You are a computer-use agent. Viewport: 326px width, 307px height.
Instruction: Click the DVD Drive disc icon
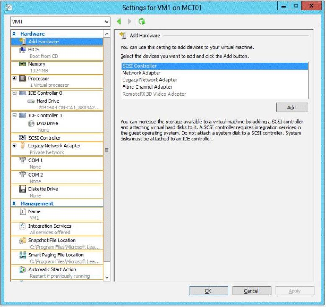[x=31, y=124]
